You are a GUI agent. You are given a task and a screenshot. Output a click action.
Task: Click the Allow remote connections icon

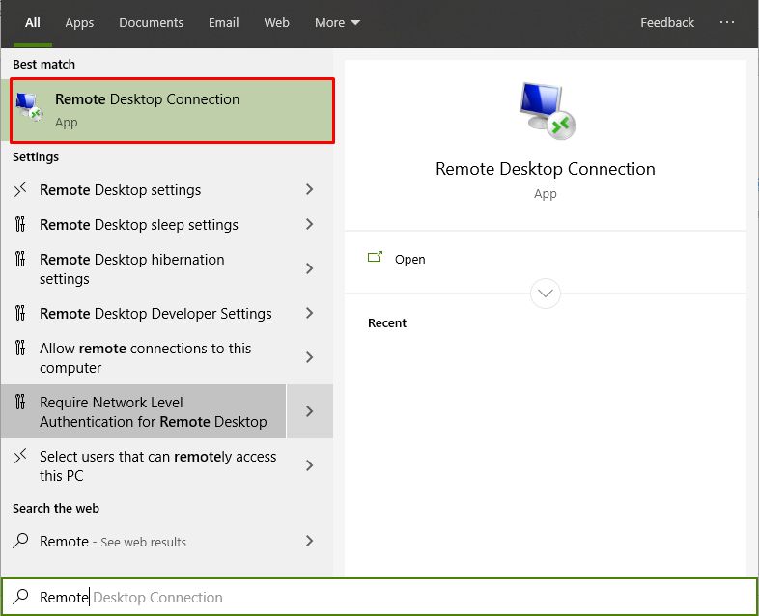click(20, 348)
